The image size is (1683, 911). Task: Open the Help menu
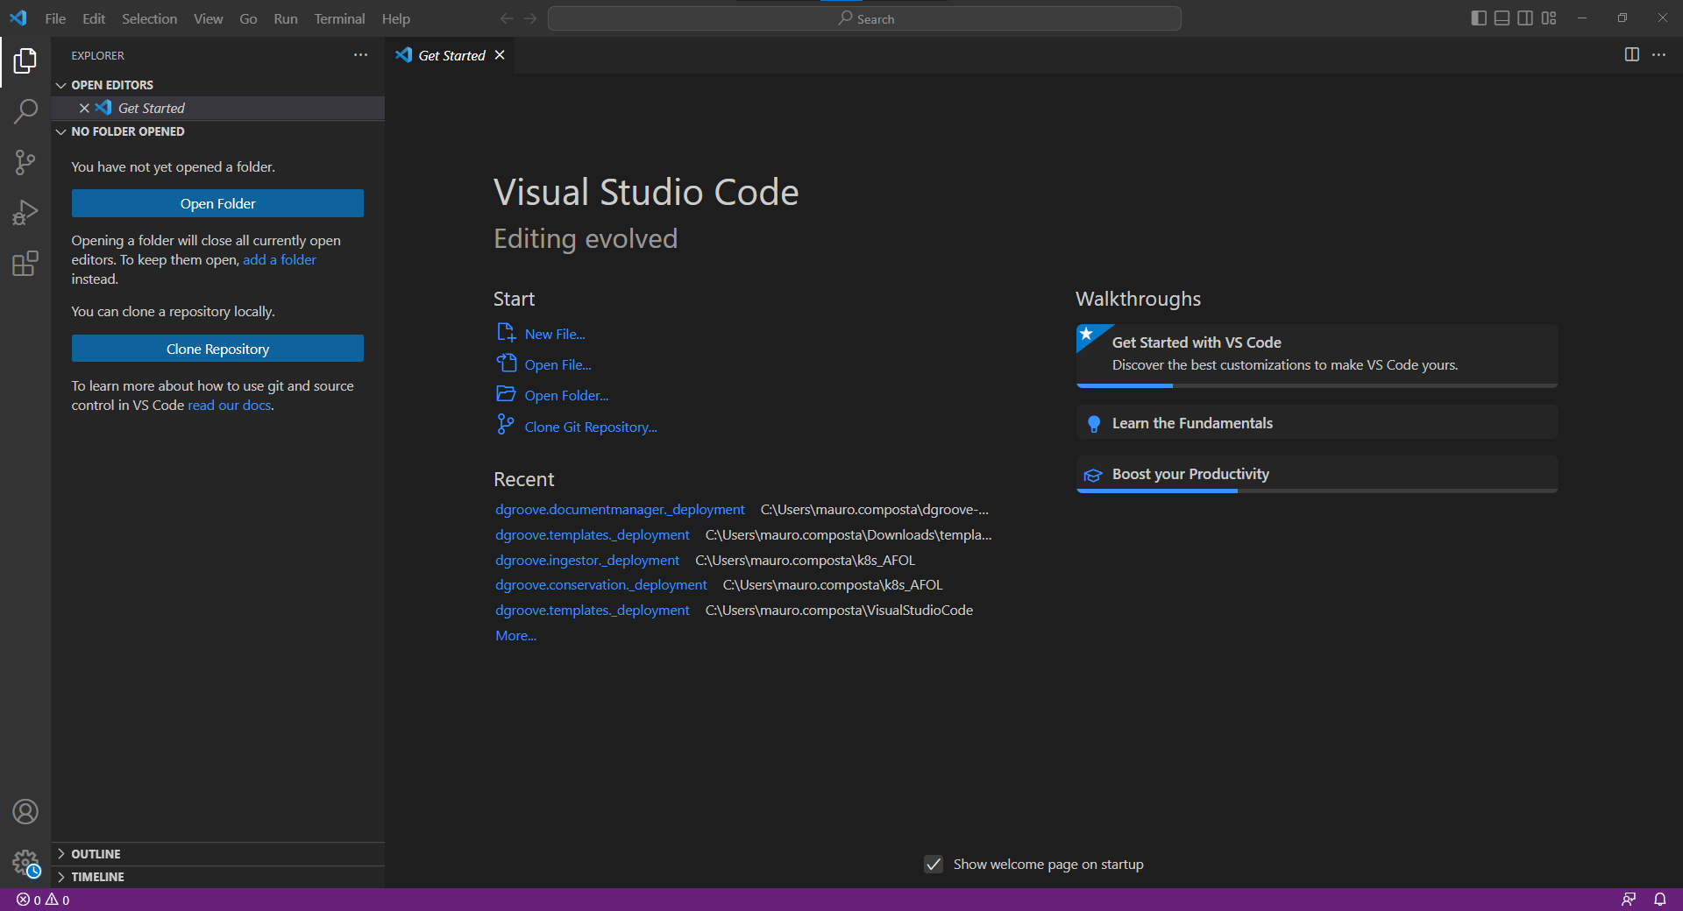pyautogui.click(x=395, y=18)
